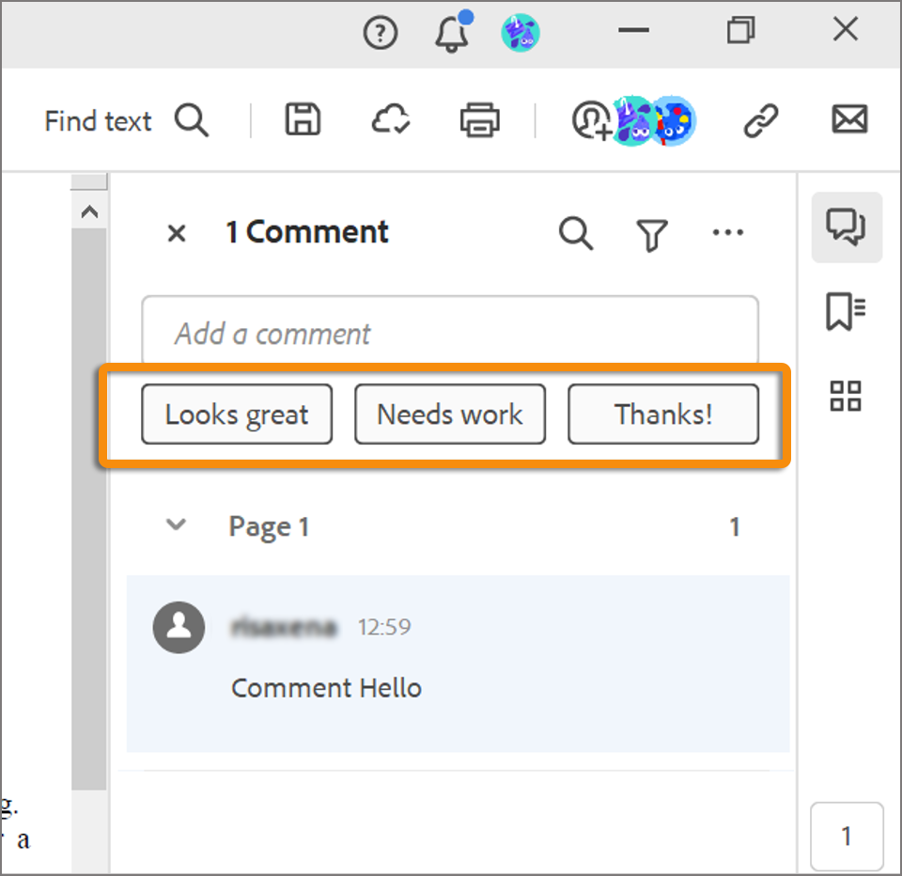Click the Looks great quick reply

(237, 414)
